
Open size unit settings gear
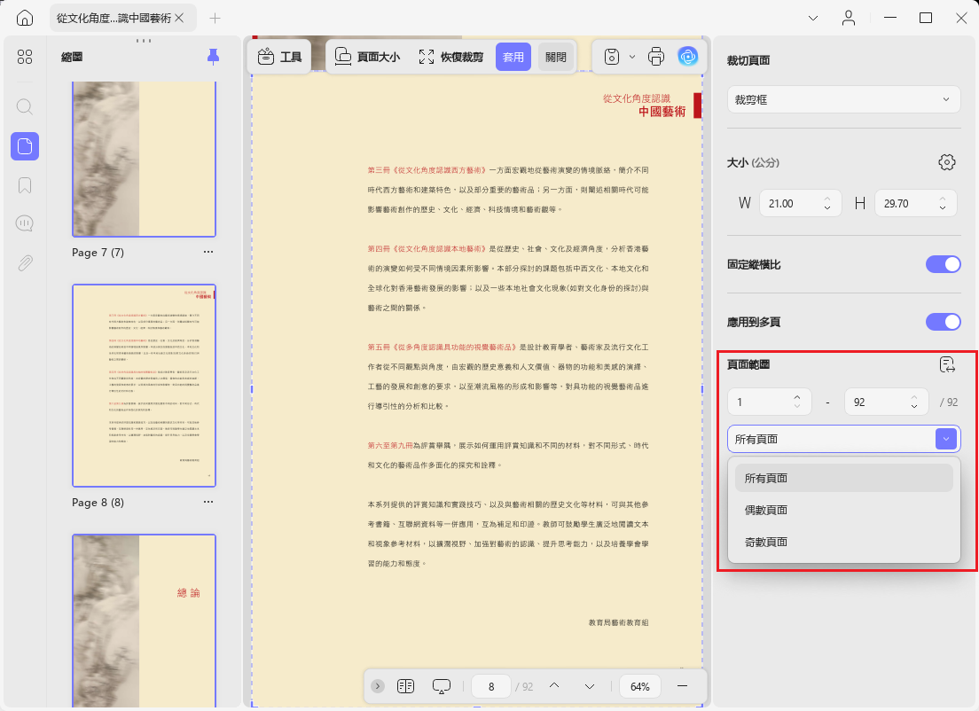tap(947, 162)
